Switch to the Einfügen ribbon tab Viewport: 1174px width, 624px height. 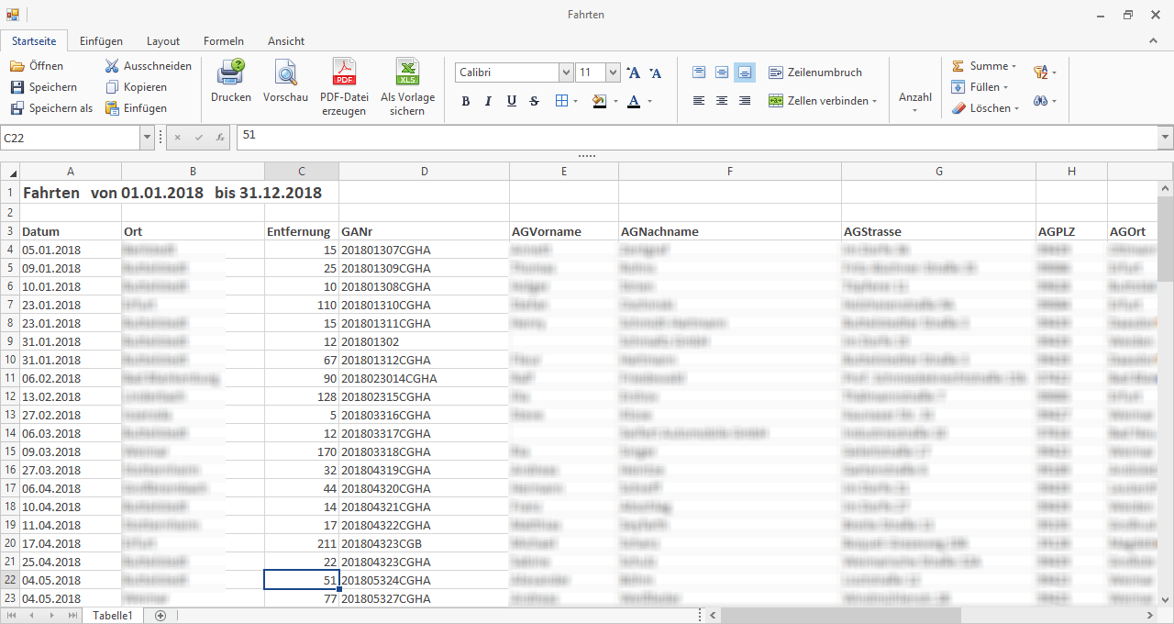pos(101,41)
